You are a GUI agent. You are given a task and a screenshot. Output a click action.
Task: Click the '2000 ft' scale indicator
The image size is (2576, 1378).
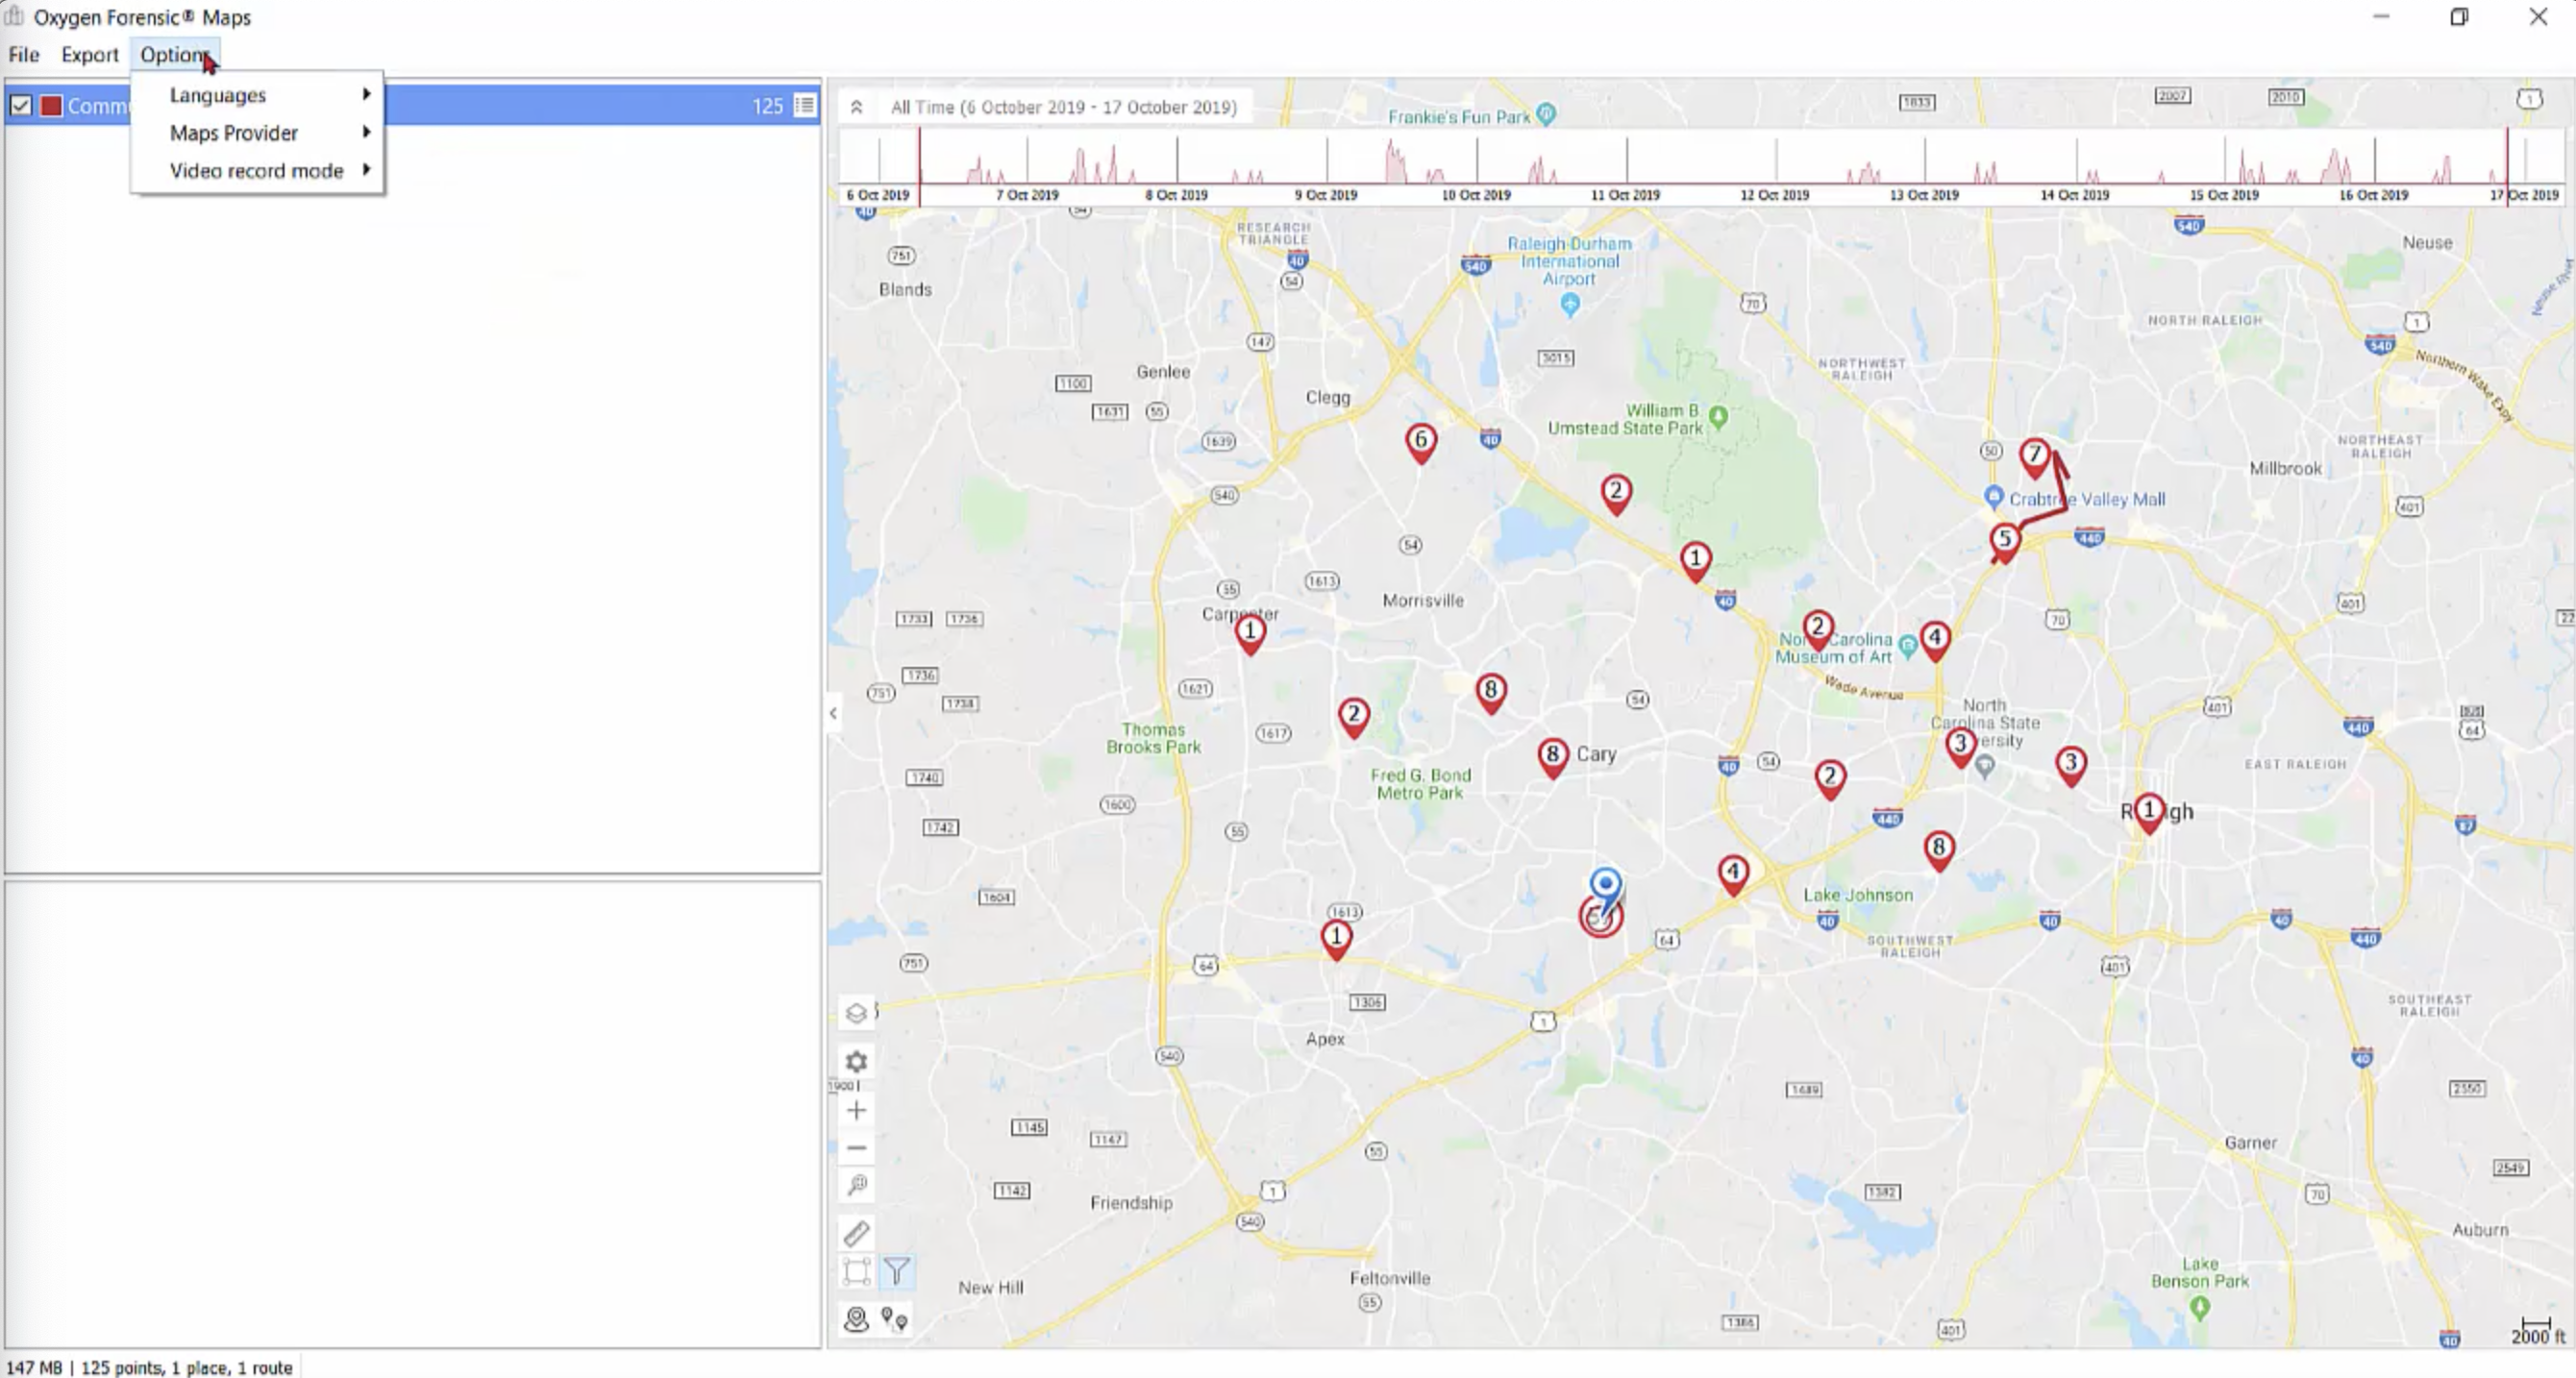pos(2537,1333)
